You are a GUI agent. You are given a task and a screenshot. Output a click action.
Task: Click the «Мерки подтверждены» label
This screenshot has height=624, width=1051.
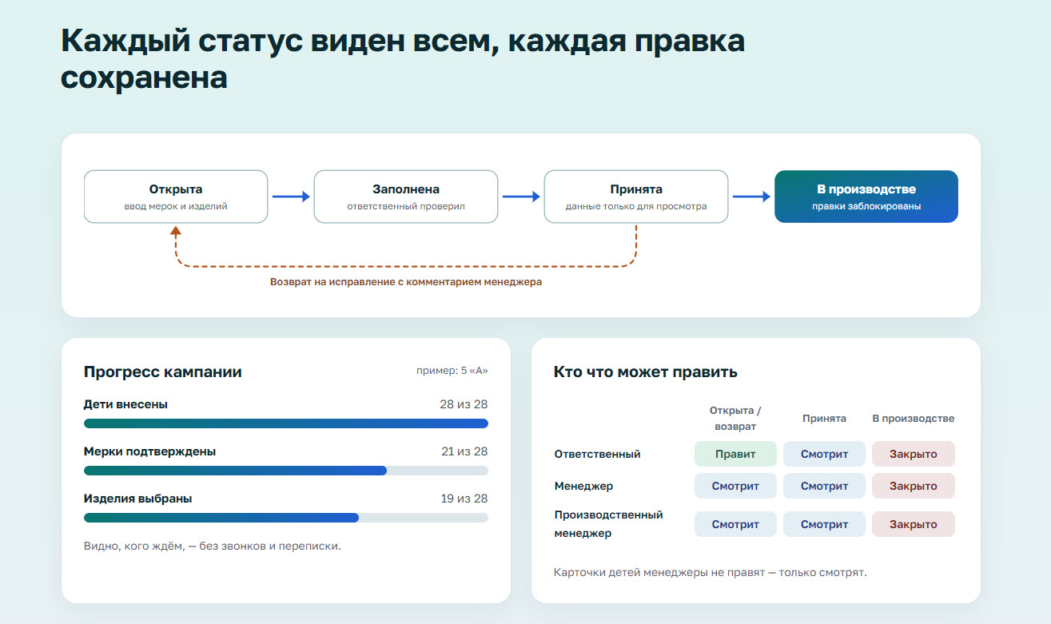150,451
